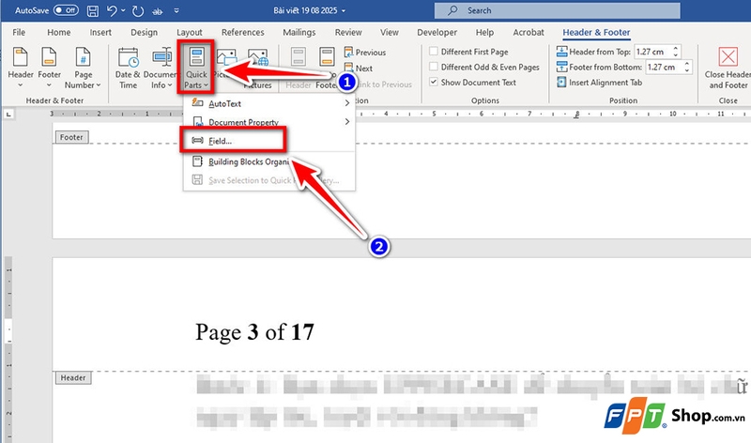Viewport: 751px width, 443px height.
Task: Click the Redo icon in title bar
Action: [138, 10]
